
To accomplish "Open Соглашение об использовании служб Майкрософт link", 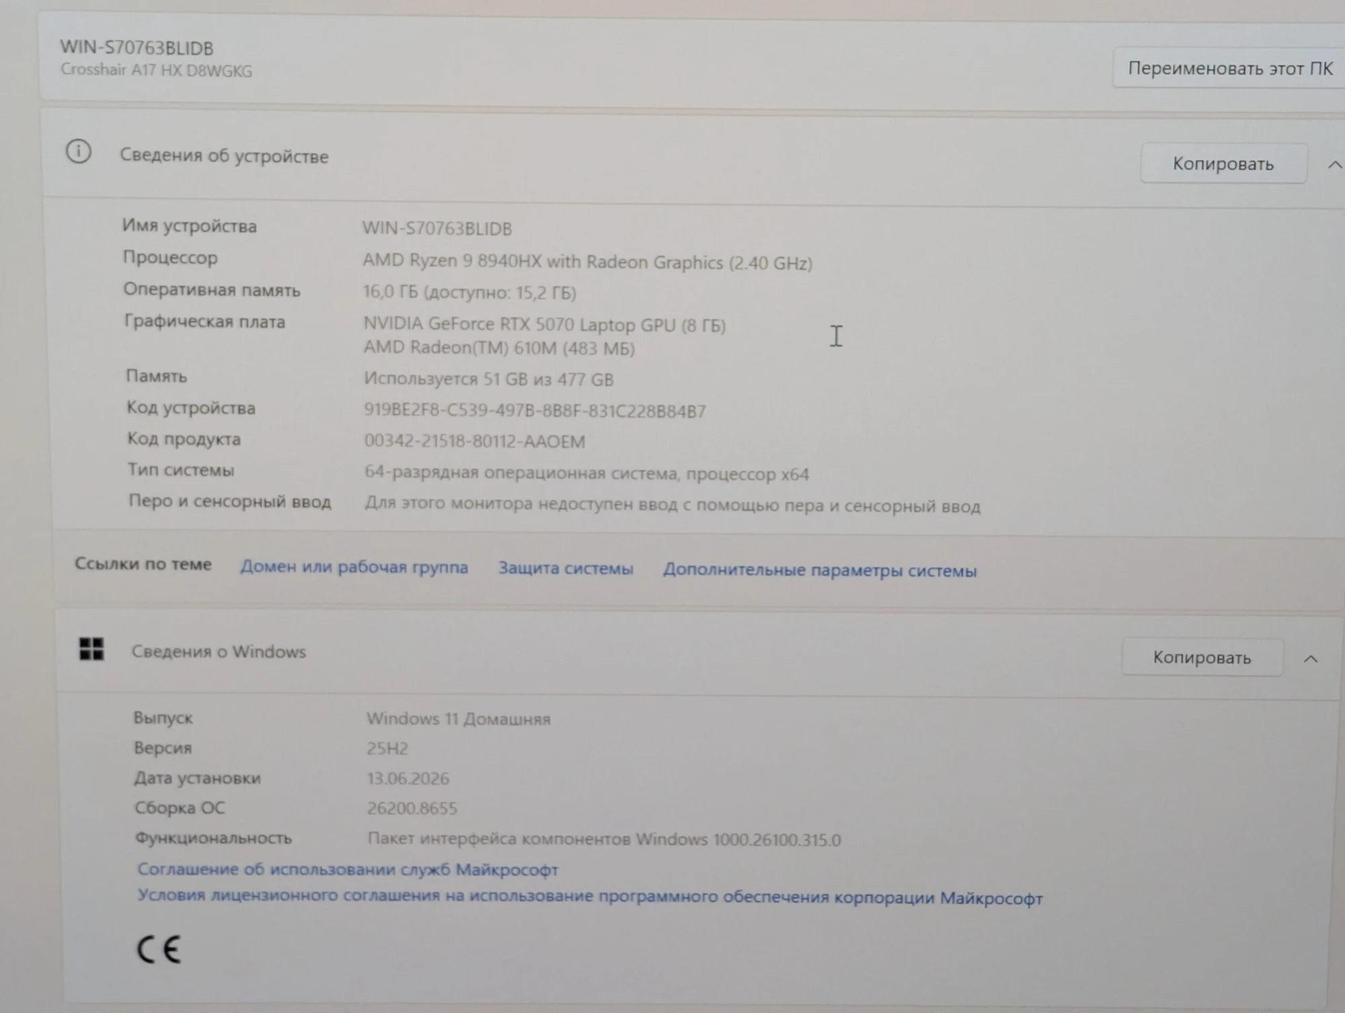I will point(348,870).
